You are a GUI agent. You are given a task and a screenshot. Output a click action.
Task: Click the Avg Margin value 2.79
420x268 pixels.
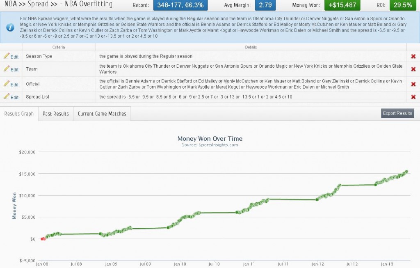[x=265, y=5]
